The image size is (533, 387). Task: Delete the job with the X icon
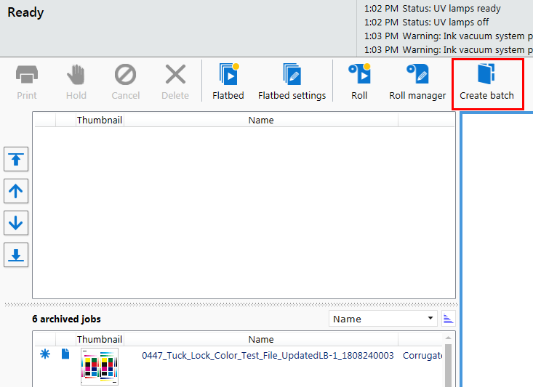[175, 81]
